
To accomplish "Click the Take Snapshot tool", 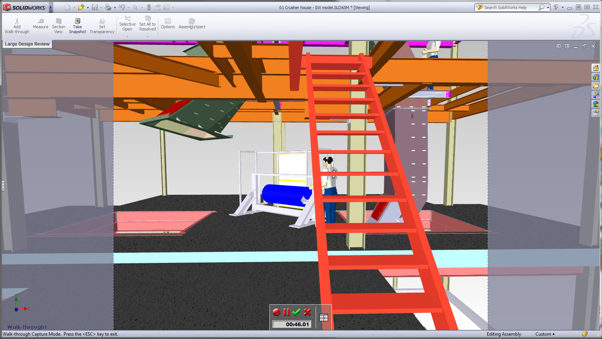I will pyautogui.click(x=78, y=26).
